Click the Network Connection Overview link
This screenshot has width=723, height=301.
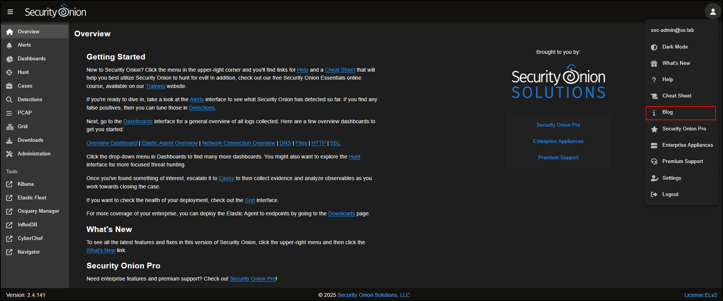click(x=238, y=143)
